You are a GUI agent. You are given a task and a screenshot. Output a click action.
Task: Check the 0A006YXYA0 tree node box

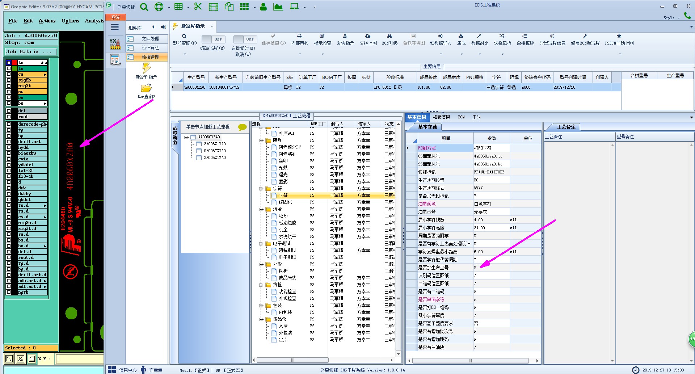point(199,151)
